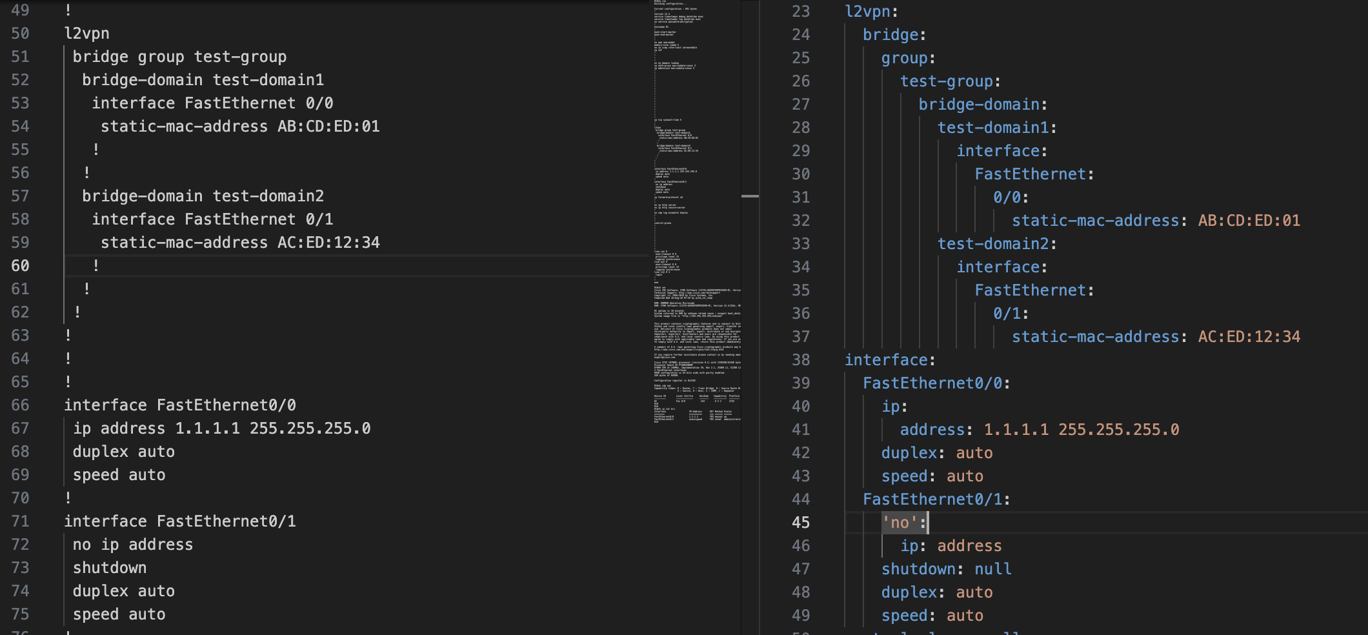The height and width of the screenshot is (635, 1368).
Task: Click line number 60 in left editor
Action: (20, 265)
